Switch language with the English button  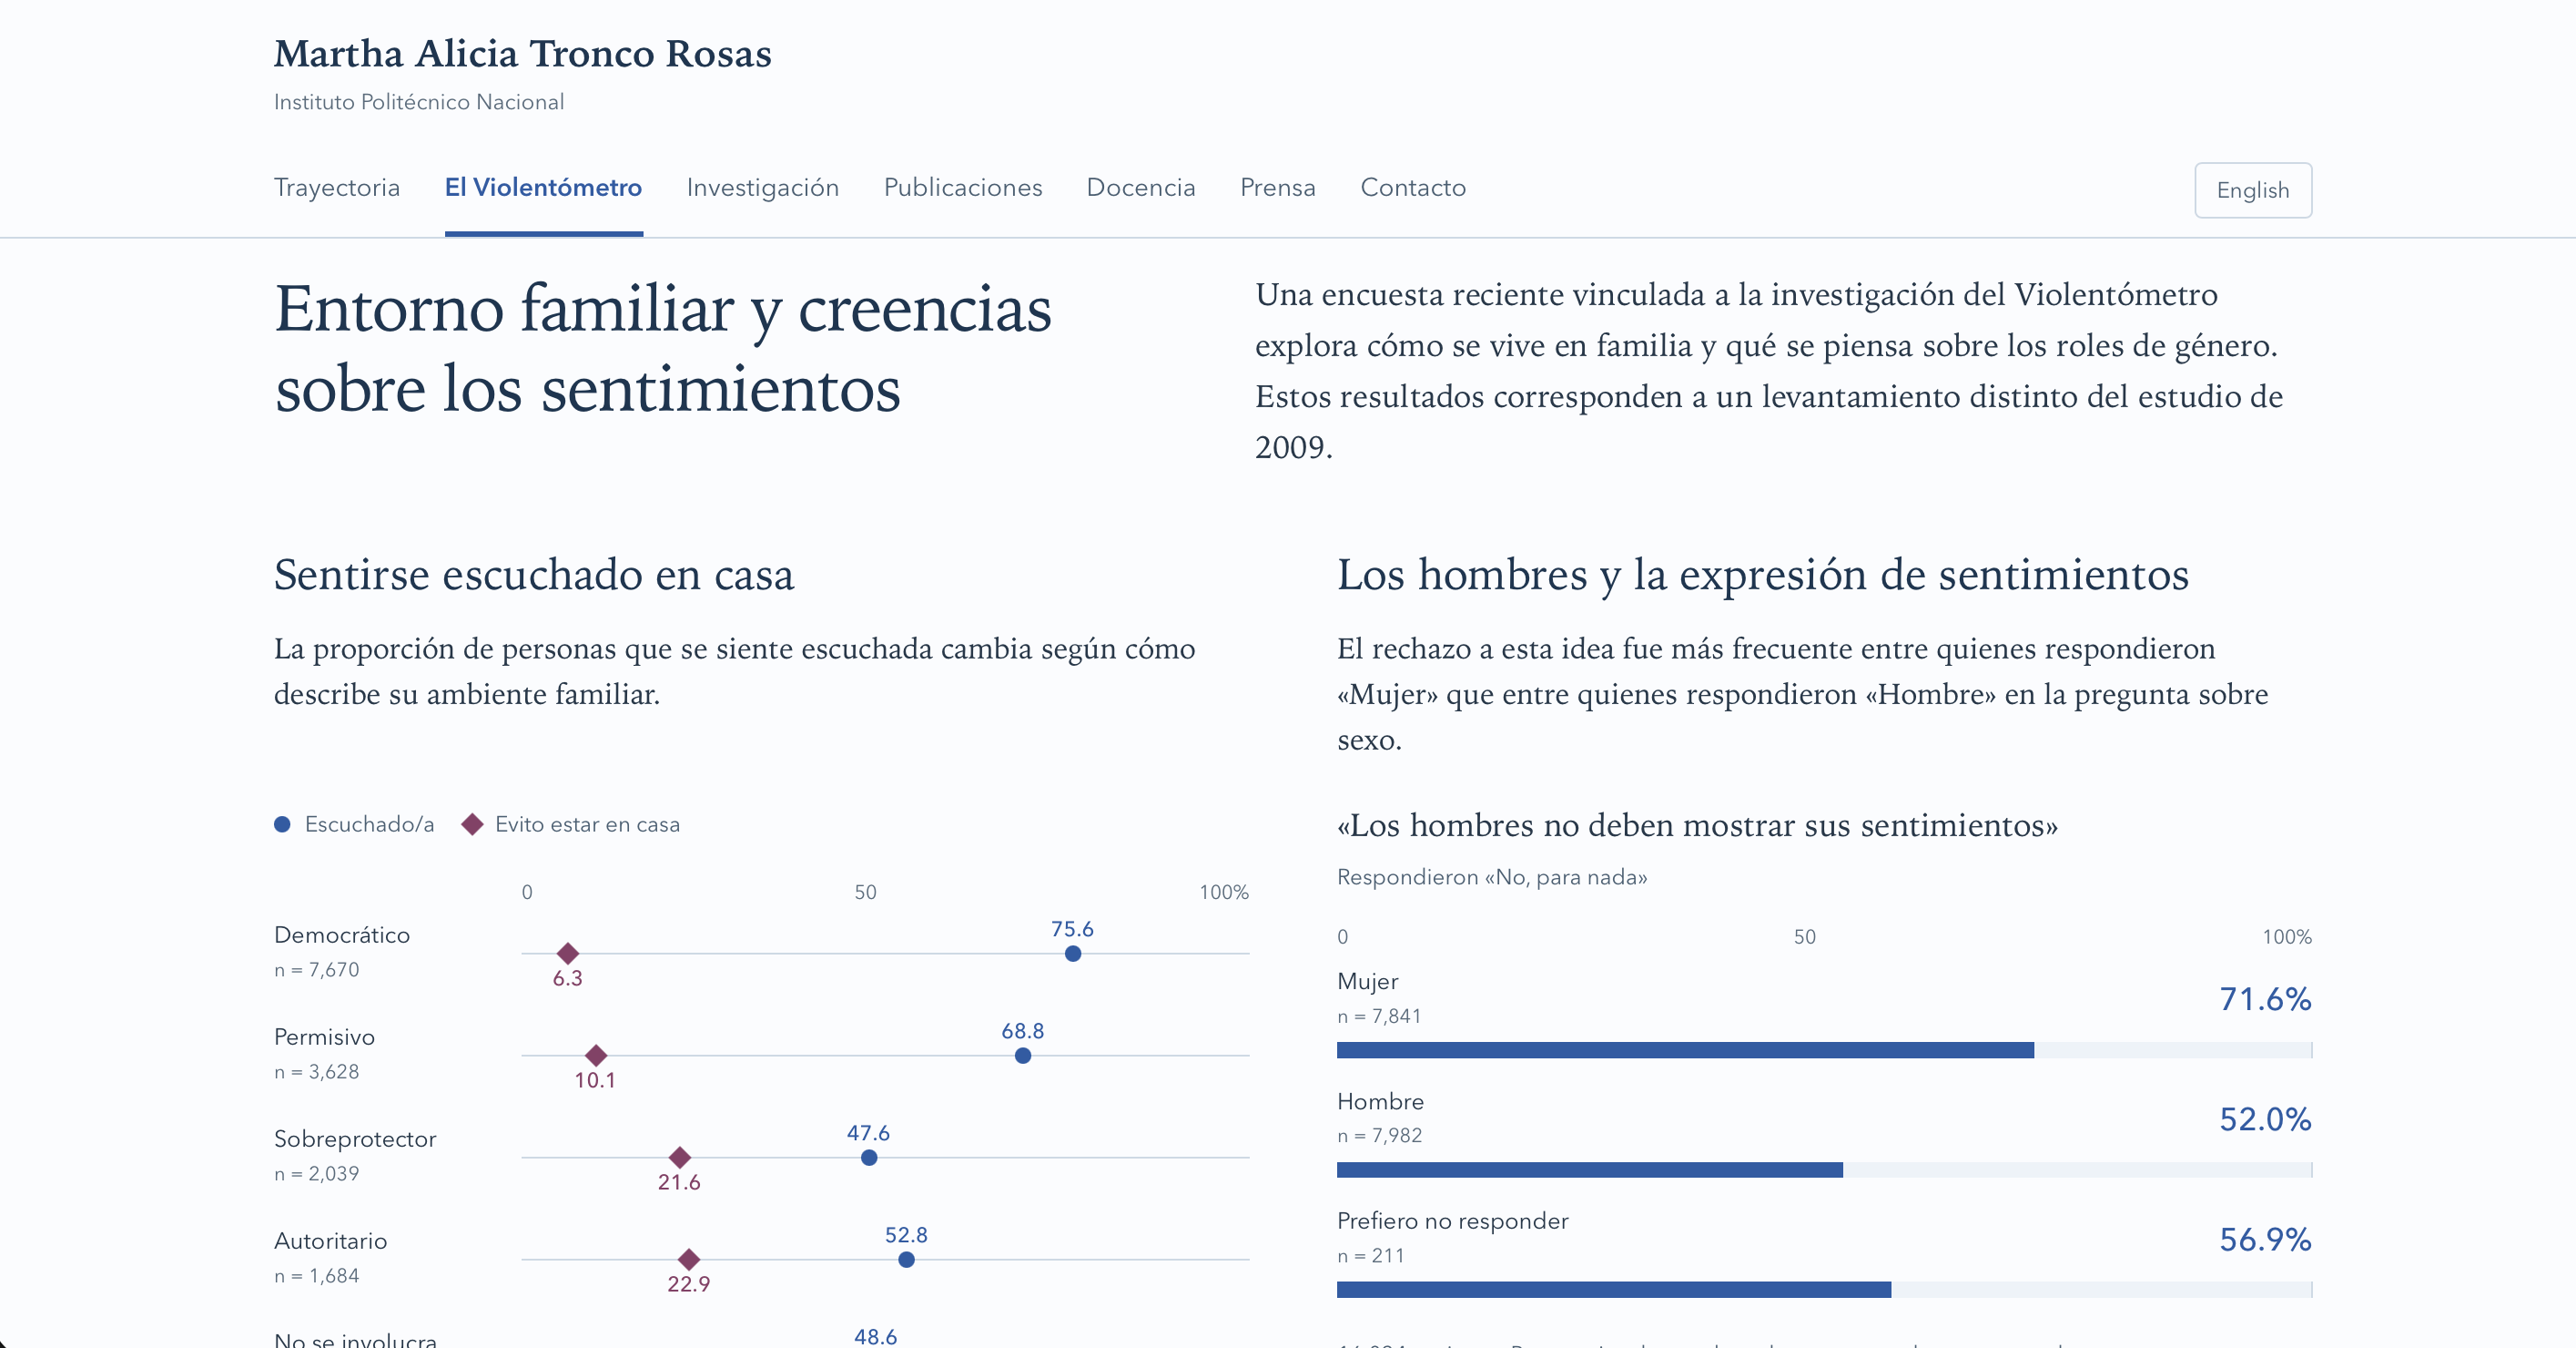2252,190
